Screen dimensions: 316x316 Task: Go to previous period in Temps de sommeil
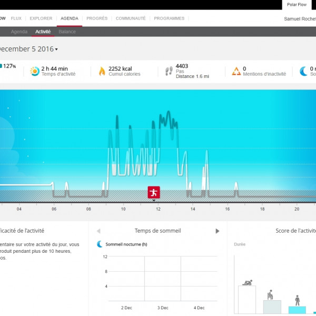(x=98, y=231)
